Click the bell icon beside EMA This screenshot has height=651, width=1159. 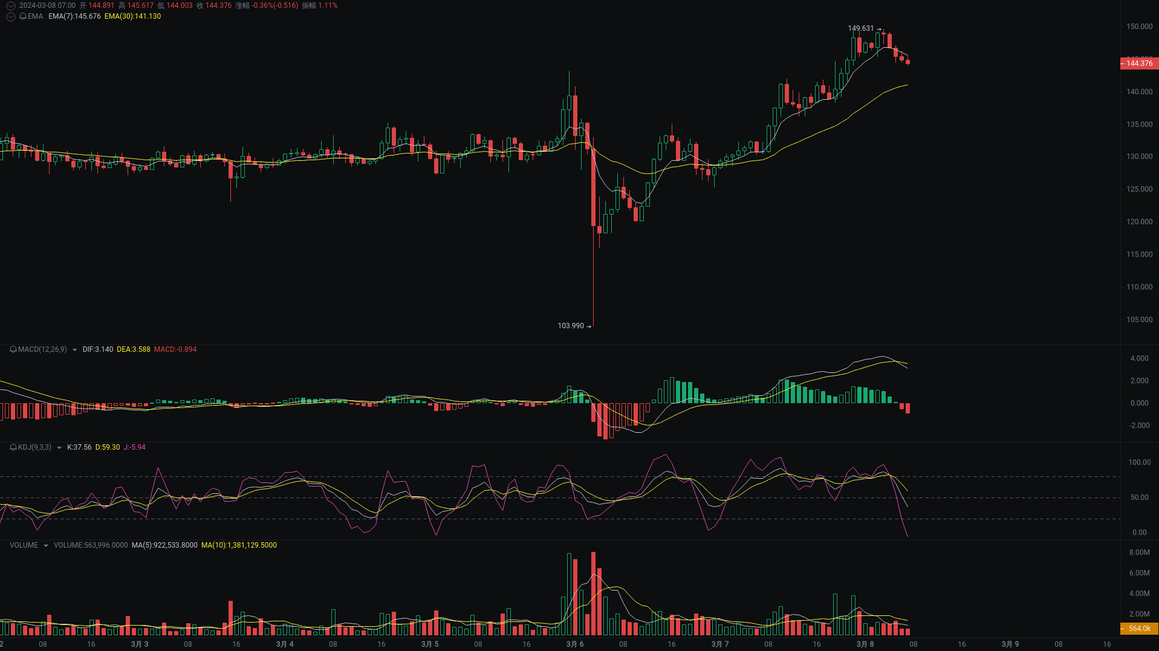point(23,16)
